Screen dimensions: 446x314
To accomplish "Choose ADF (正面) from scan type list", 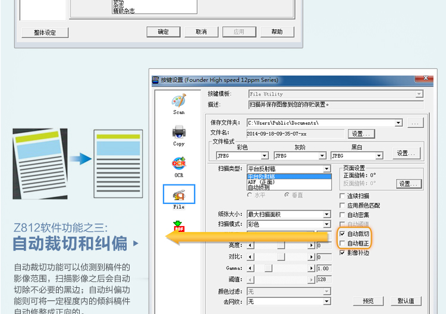I will pos(260,182).
